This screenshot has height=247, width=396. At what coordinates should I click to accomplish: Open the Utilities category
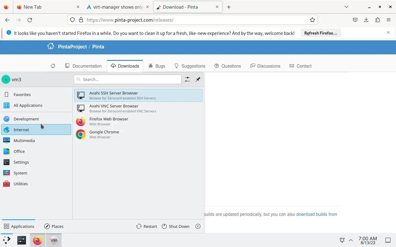pos(36,184)
